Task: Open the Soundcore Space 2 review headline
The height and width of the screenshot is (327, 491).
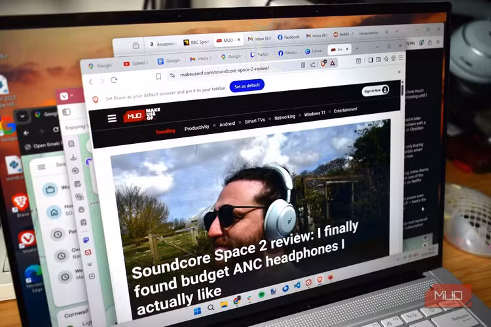Action: point(245,268)
